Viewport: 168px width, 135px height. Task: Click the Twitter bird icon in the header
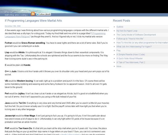click(38, 14)
